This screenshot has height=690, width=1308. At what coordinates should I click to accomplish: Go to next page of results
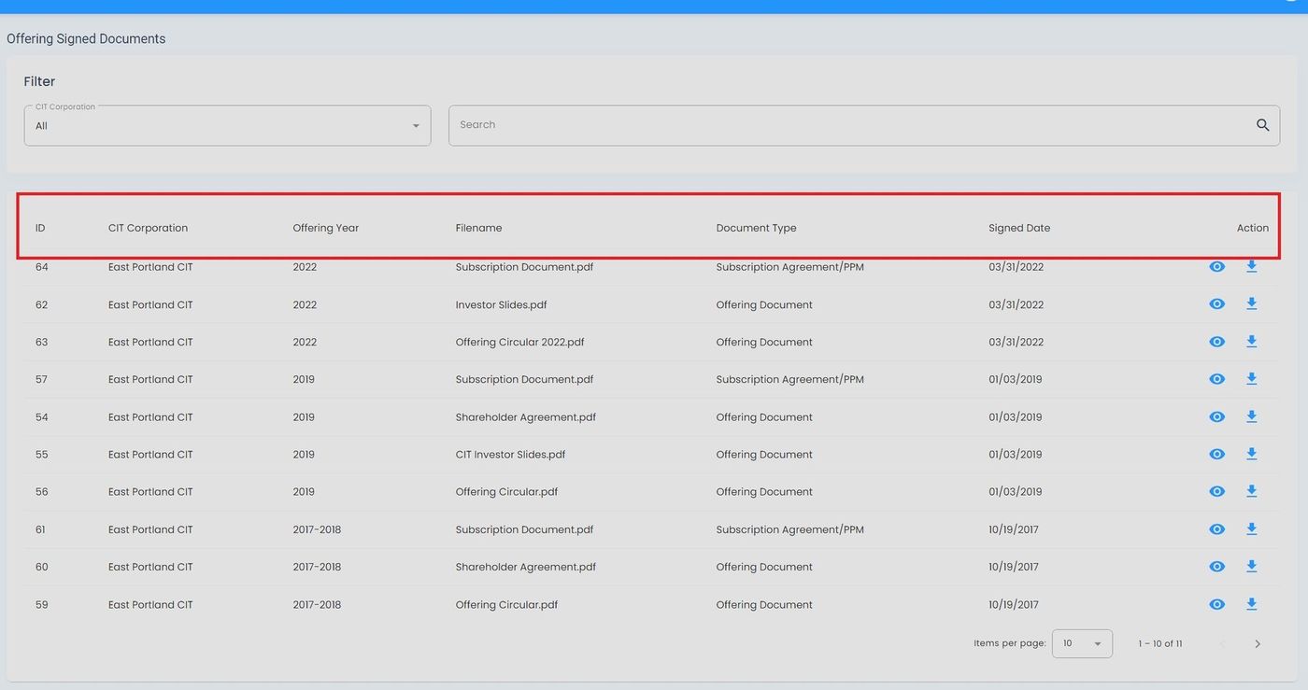[x=1258, y=643]
